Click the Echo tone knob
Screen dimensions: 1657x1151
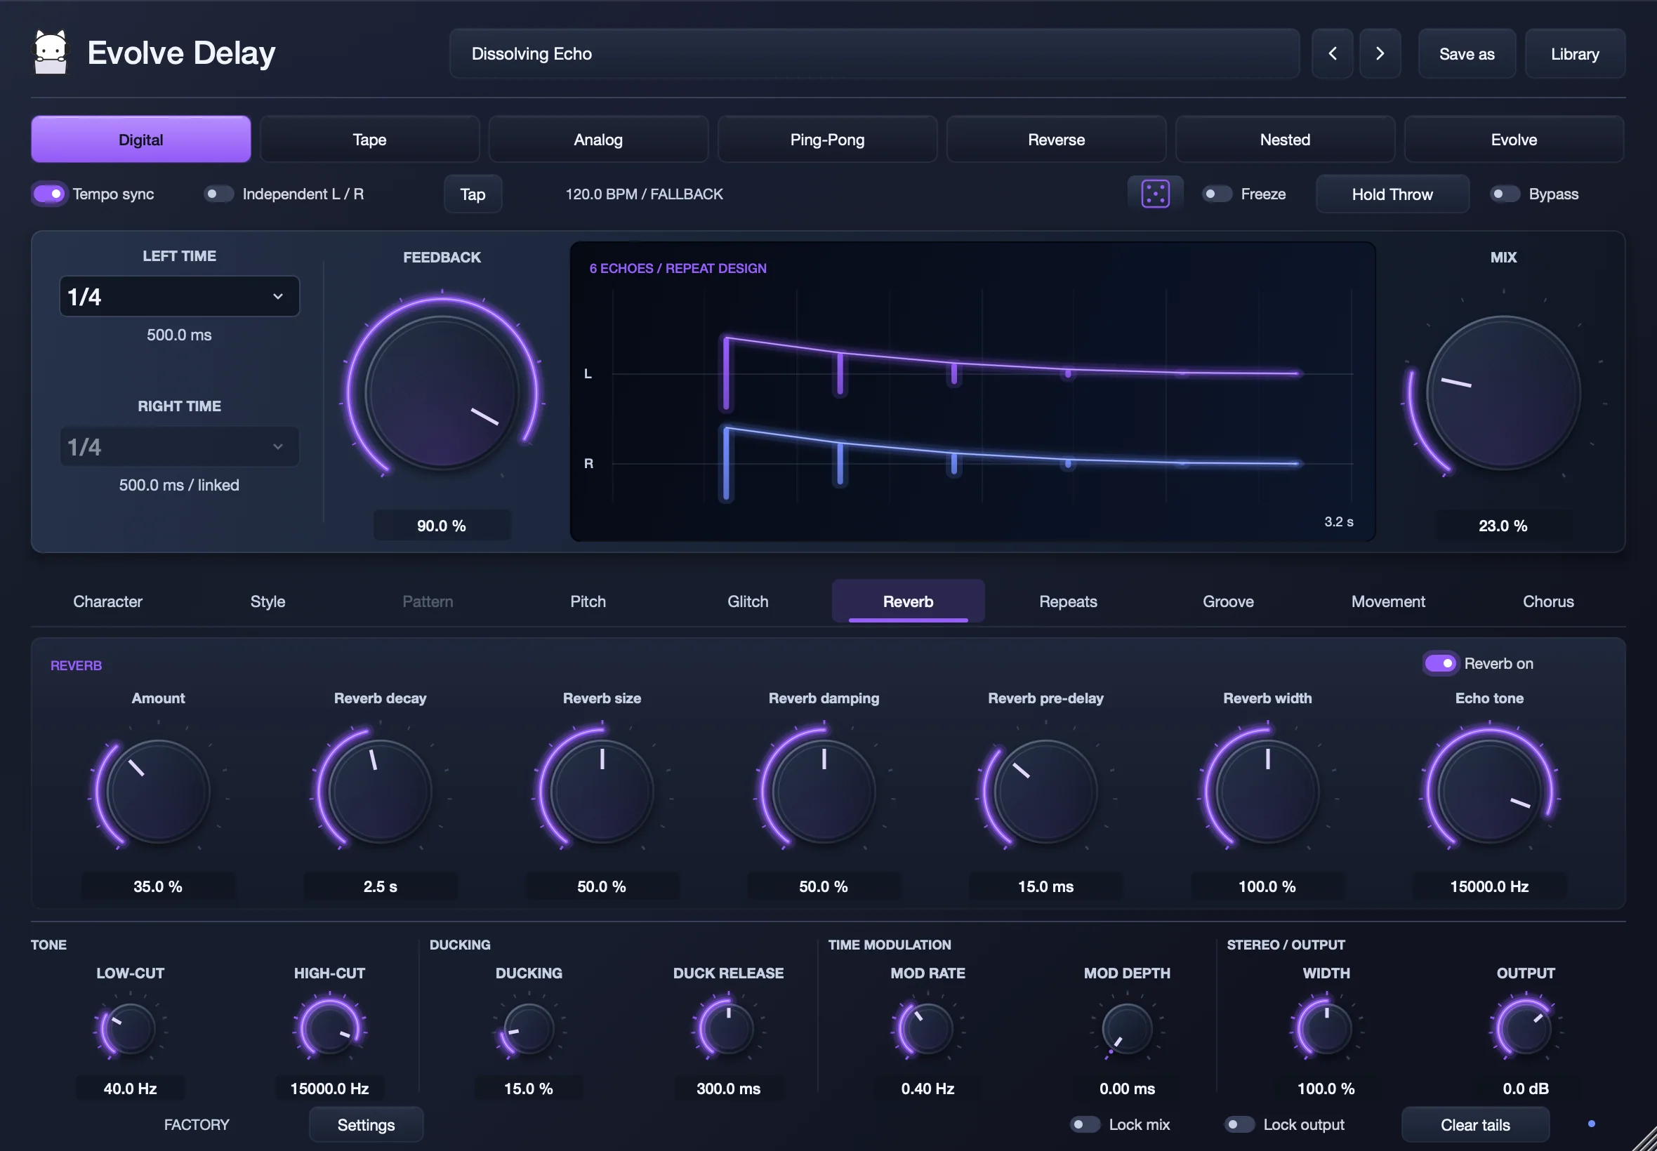point(1489,791)
